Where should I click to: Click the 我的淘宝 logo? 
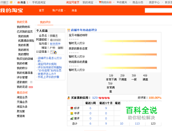click(11, 10)
